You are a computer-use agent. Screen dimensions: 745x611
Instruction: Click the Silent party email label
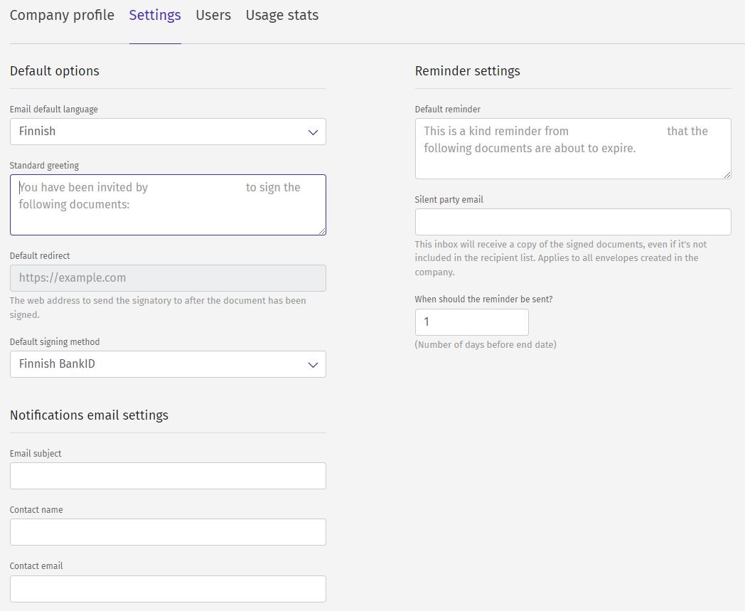tap(449, 200)
